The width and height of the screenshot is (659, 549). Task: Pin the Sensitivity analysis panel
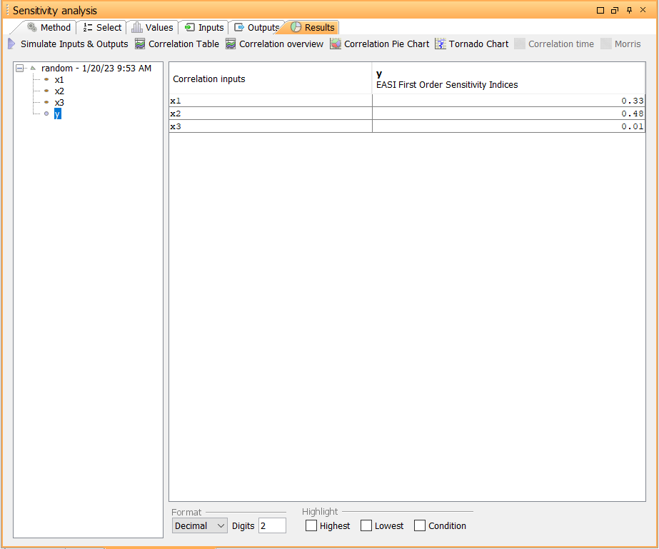tap(629, 10)
